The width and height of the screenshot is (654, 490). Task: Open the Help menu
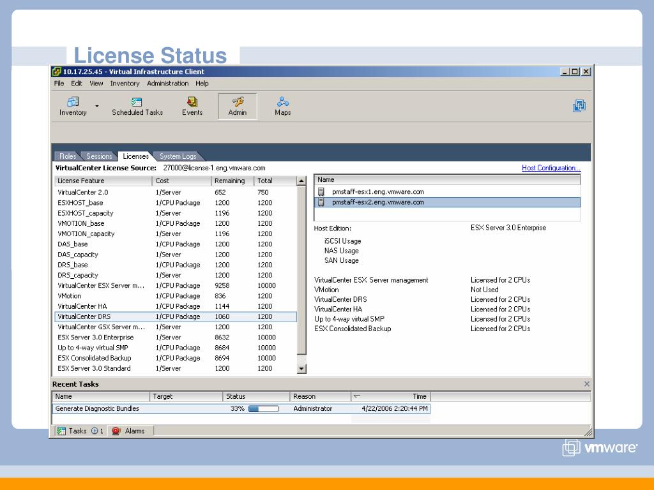click(202, 84)
